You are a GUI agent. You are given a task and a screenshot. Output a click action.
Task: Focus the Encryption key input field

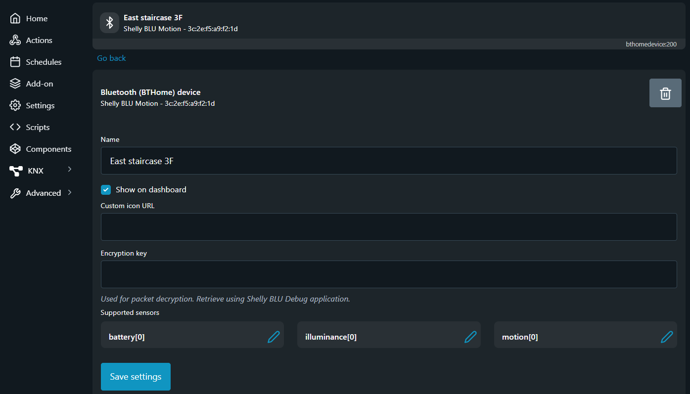388,274
